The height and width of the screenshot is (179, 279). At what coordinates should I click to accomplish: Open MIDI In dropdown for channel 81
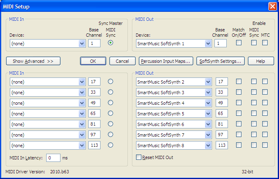[x=48, y=124]
